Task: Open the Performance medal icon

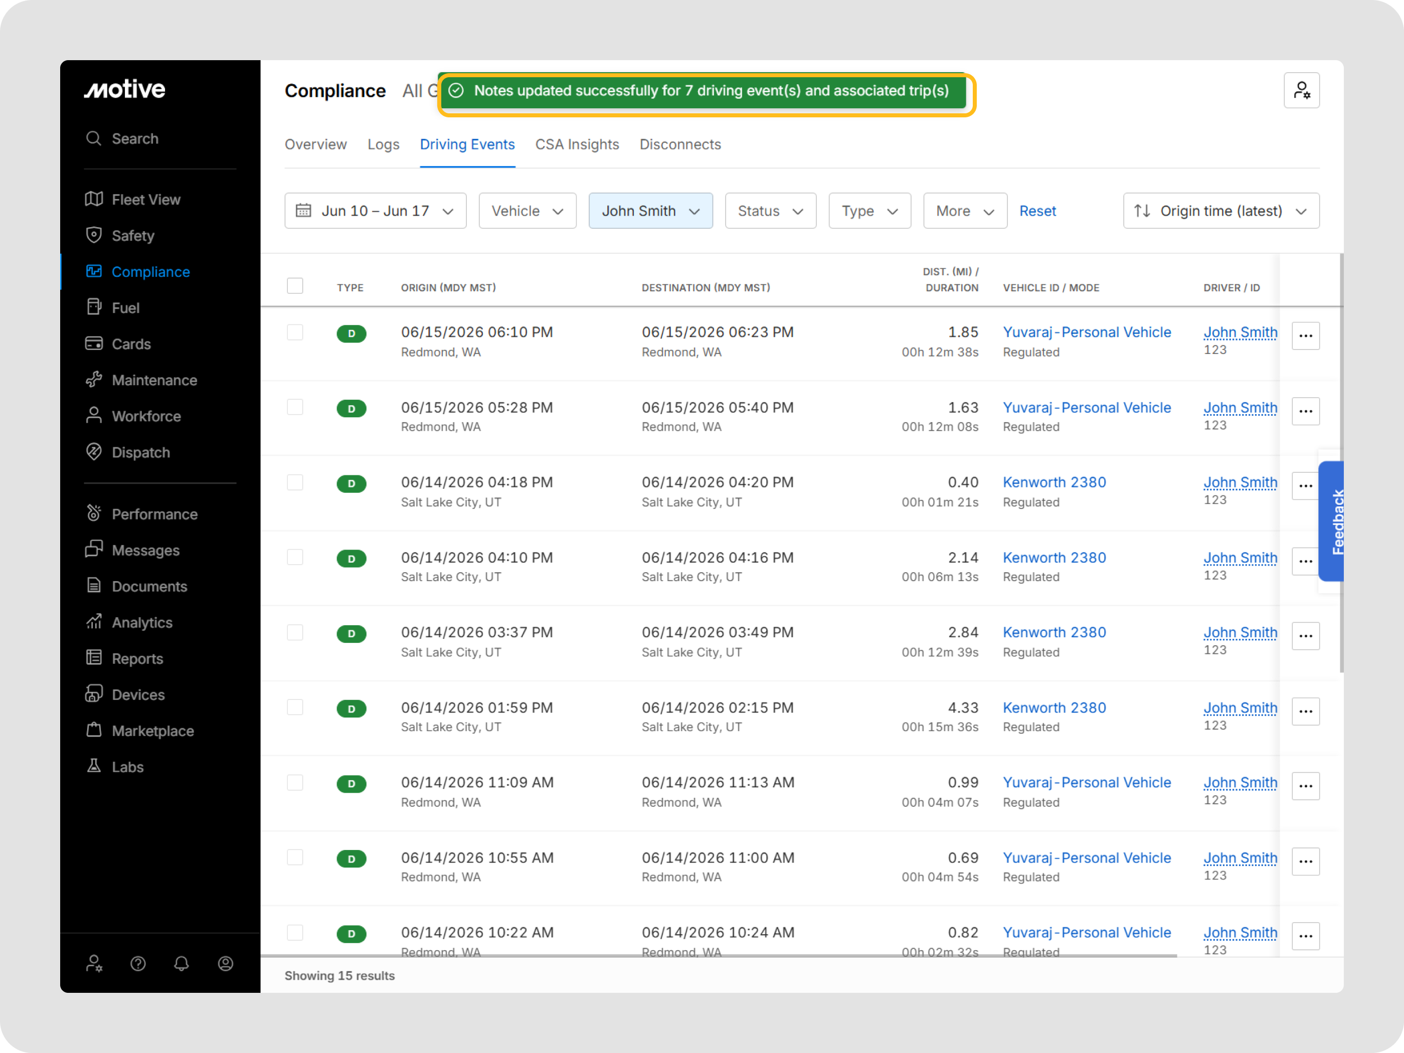Action: coord(94,513)
